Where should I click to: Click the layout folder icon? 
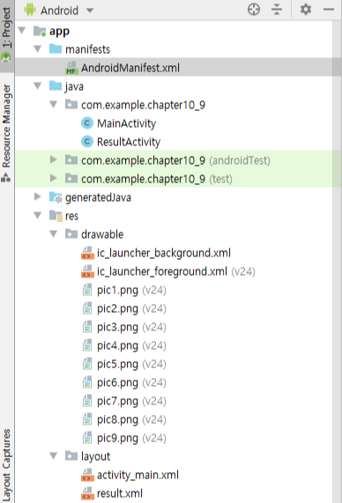(71, 455)
